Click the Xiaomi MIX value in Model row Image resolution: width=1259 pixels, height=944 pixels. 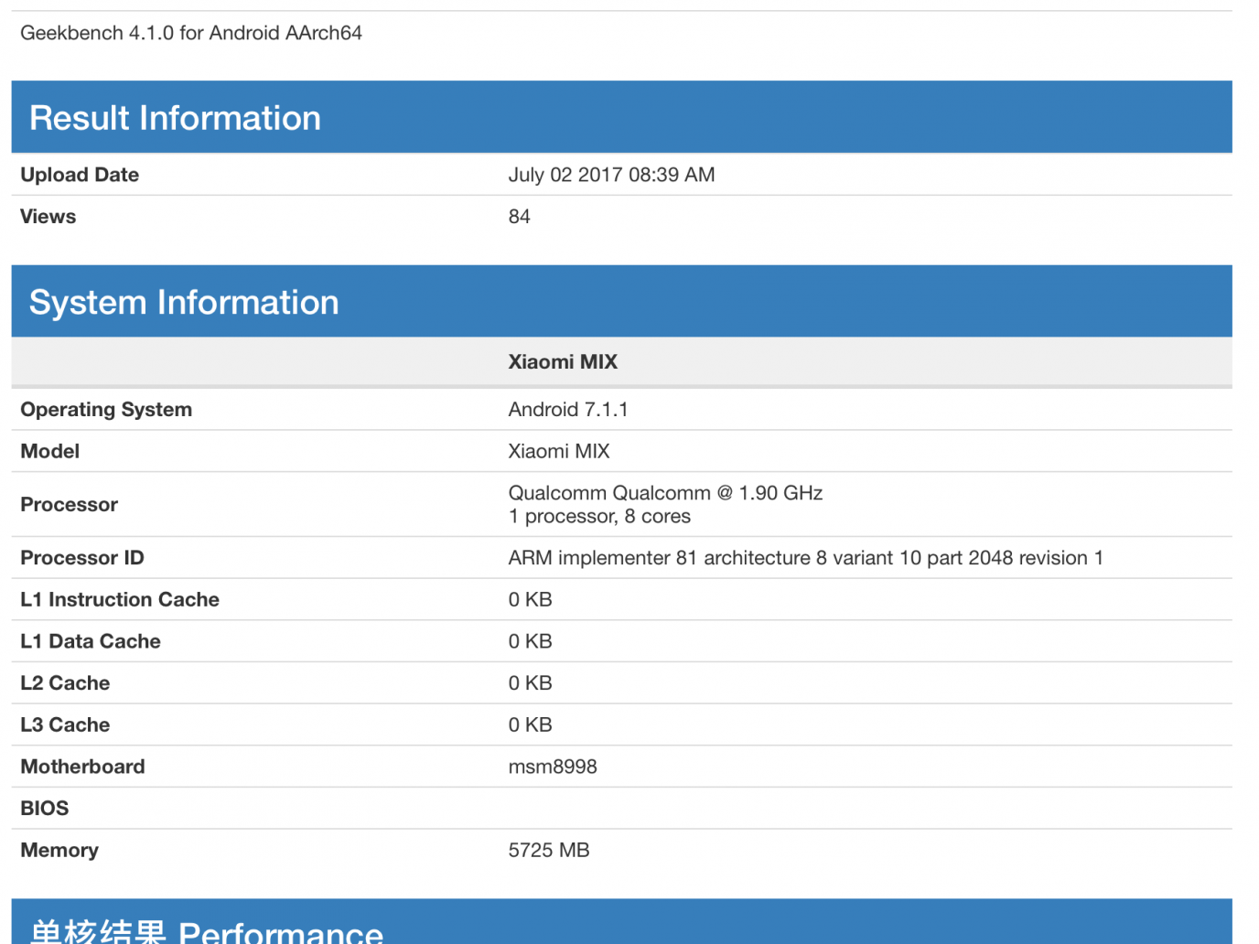click(x=558, y=451)
